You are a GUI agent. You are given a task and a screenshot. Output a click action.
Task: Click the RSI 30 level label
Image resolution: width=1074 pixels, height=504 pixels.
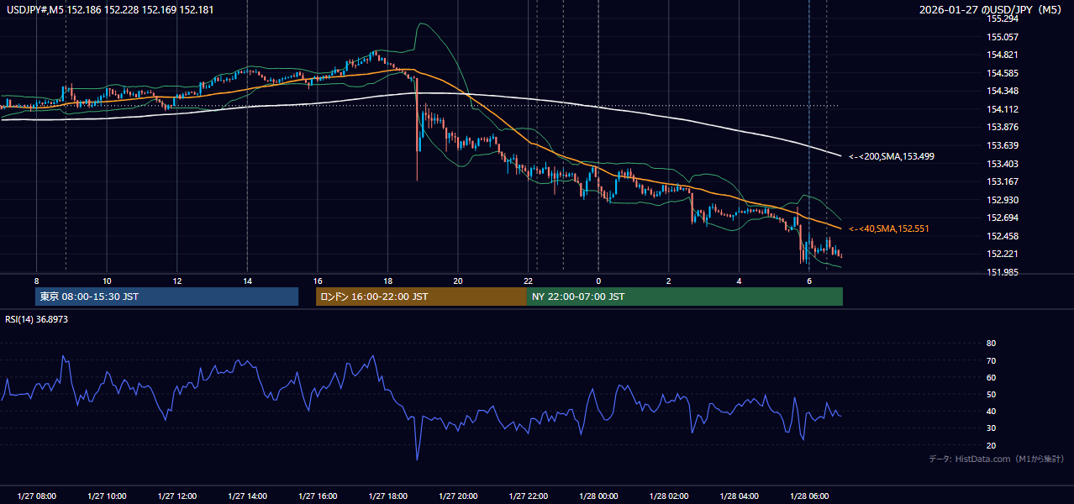(991, 428)
